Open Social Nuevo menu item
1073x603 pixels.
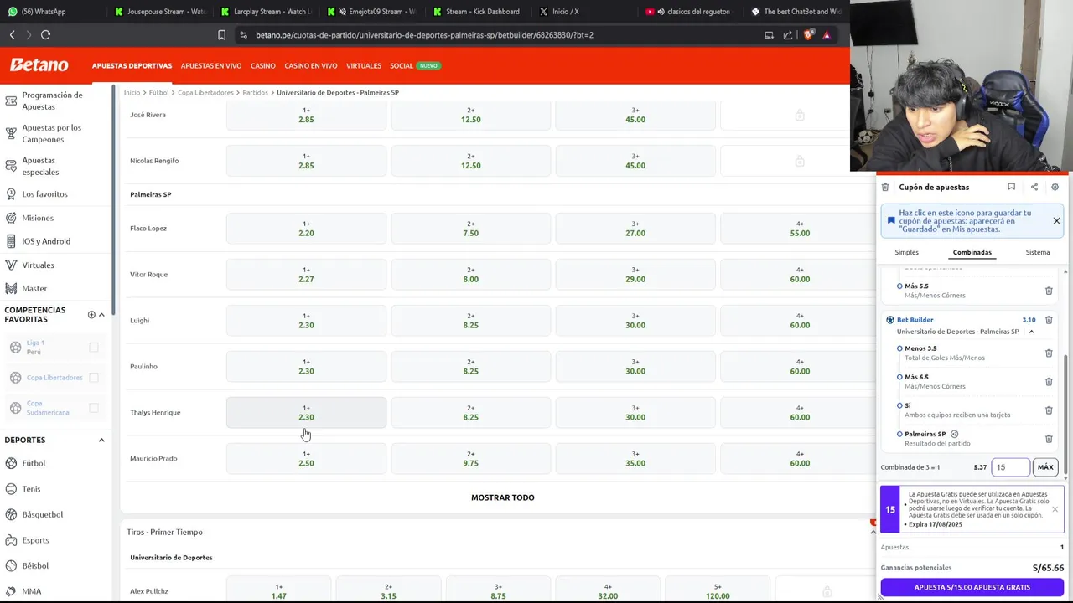415,65
